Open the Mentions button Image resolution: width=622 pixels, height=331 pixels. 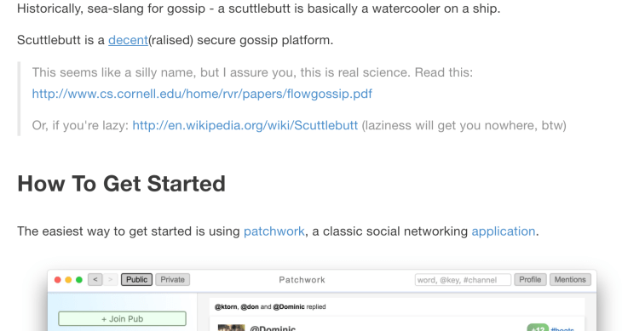[570, 280]
